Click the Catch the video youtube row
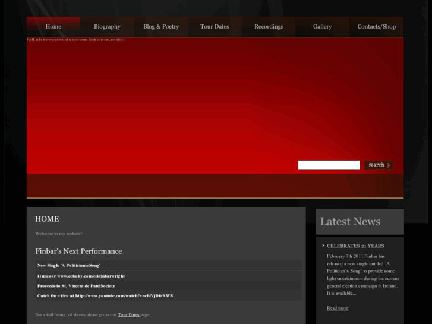Screen dimensions: 432x324 tap(169, 295)
